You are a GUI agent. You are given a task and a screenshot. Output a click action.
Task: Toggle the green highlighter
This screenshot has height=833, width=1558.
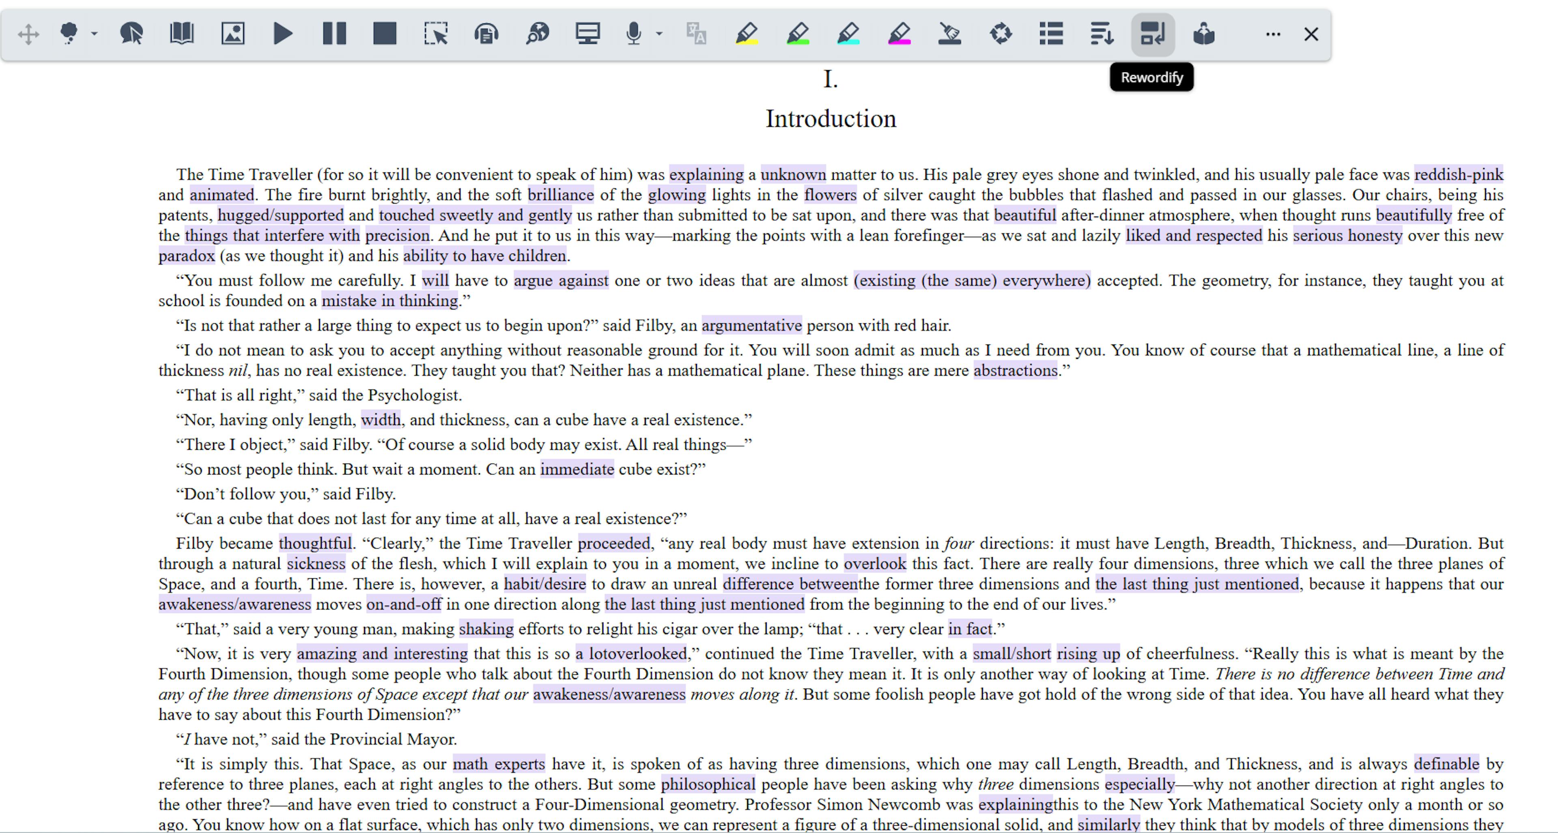point(797,34)
